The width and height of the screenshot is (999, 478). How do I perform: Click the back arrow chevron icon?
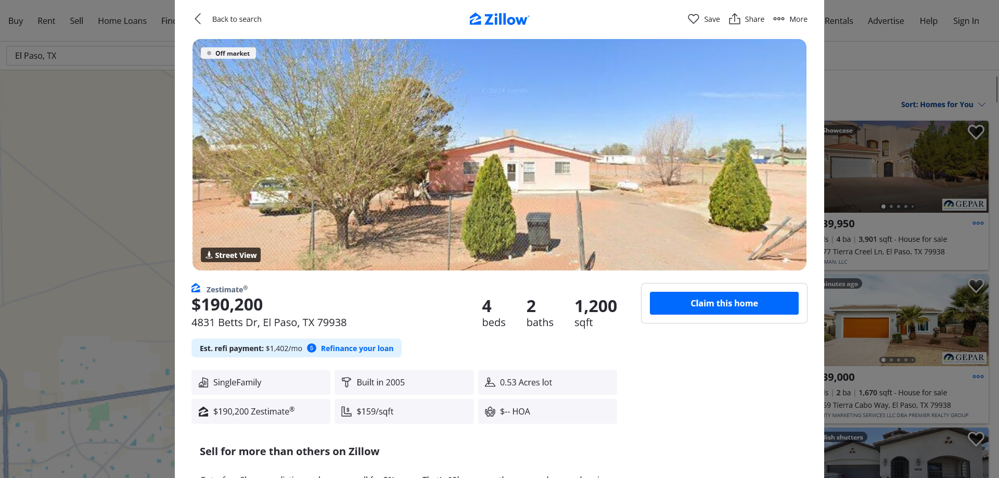(198, 19)
